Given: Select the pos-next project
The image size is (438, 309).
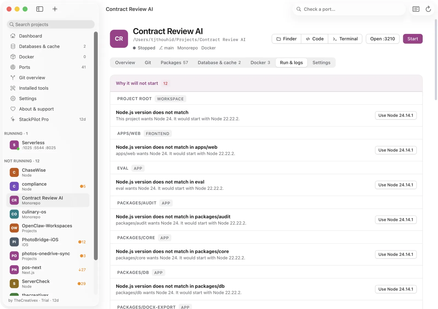Looking at the screenshot, I should (48, 270).
